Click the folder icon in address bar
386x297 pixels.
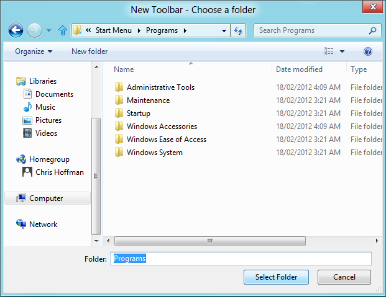[78, 30]
